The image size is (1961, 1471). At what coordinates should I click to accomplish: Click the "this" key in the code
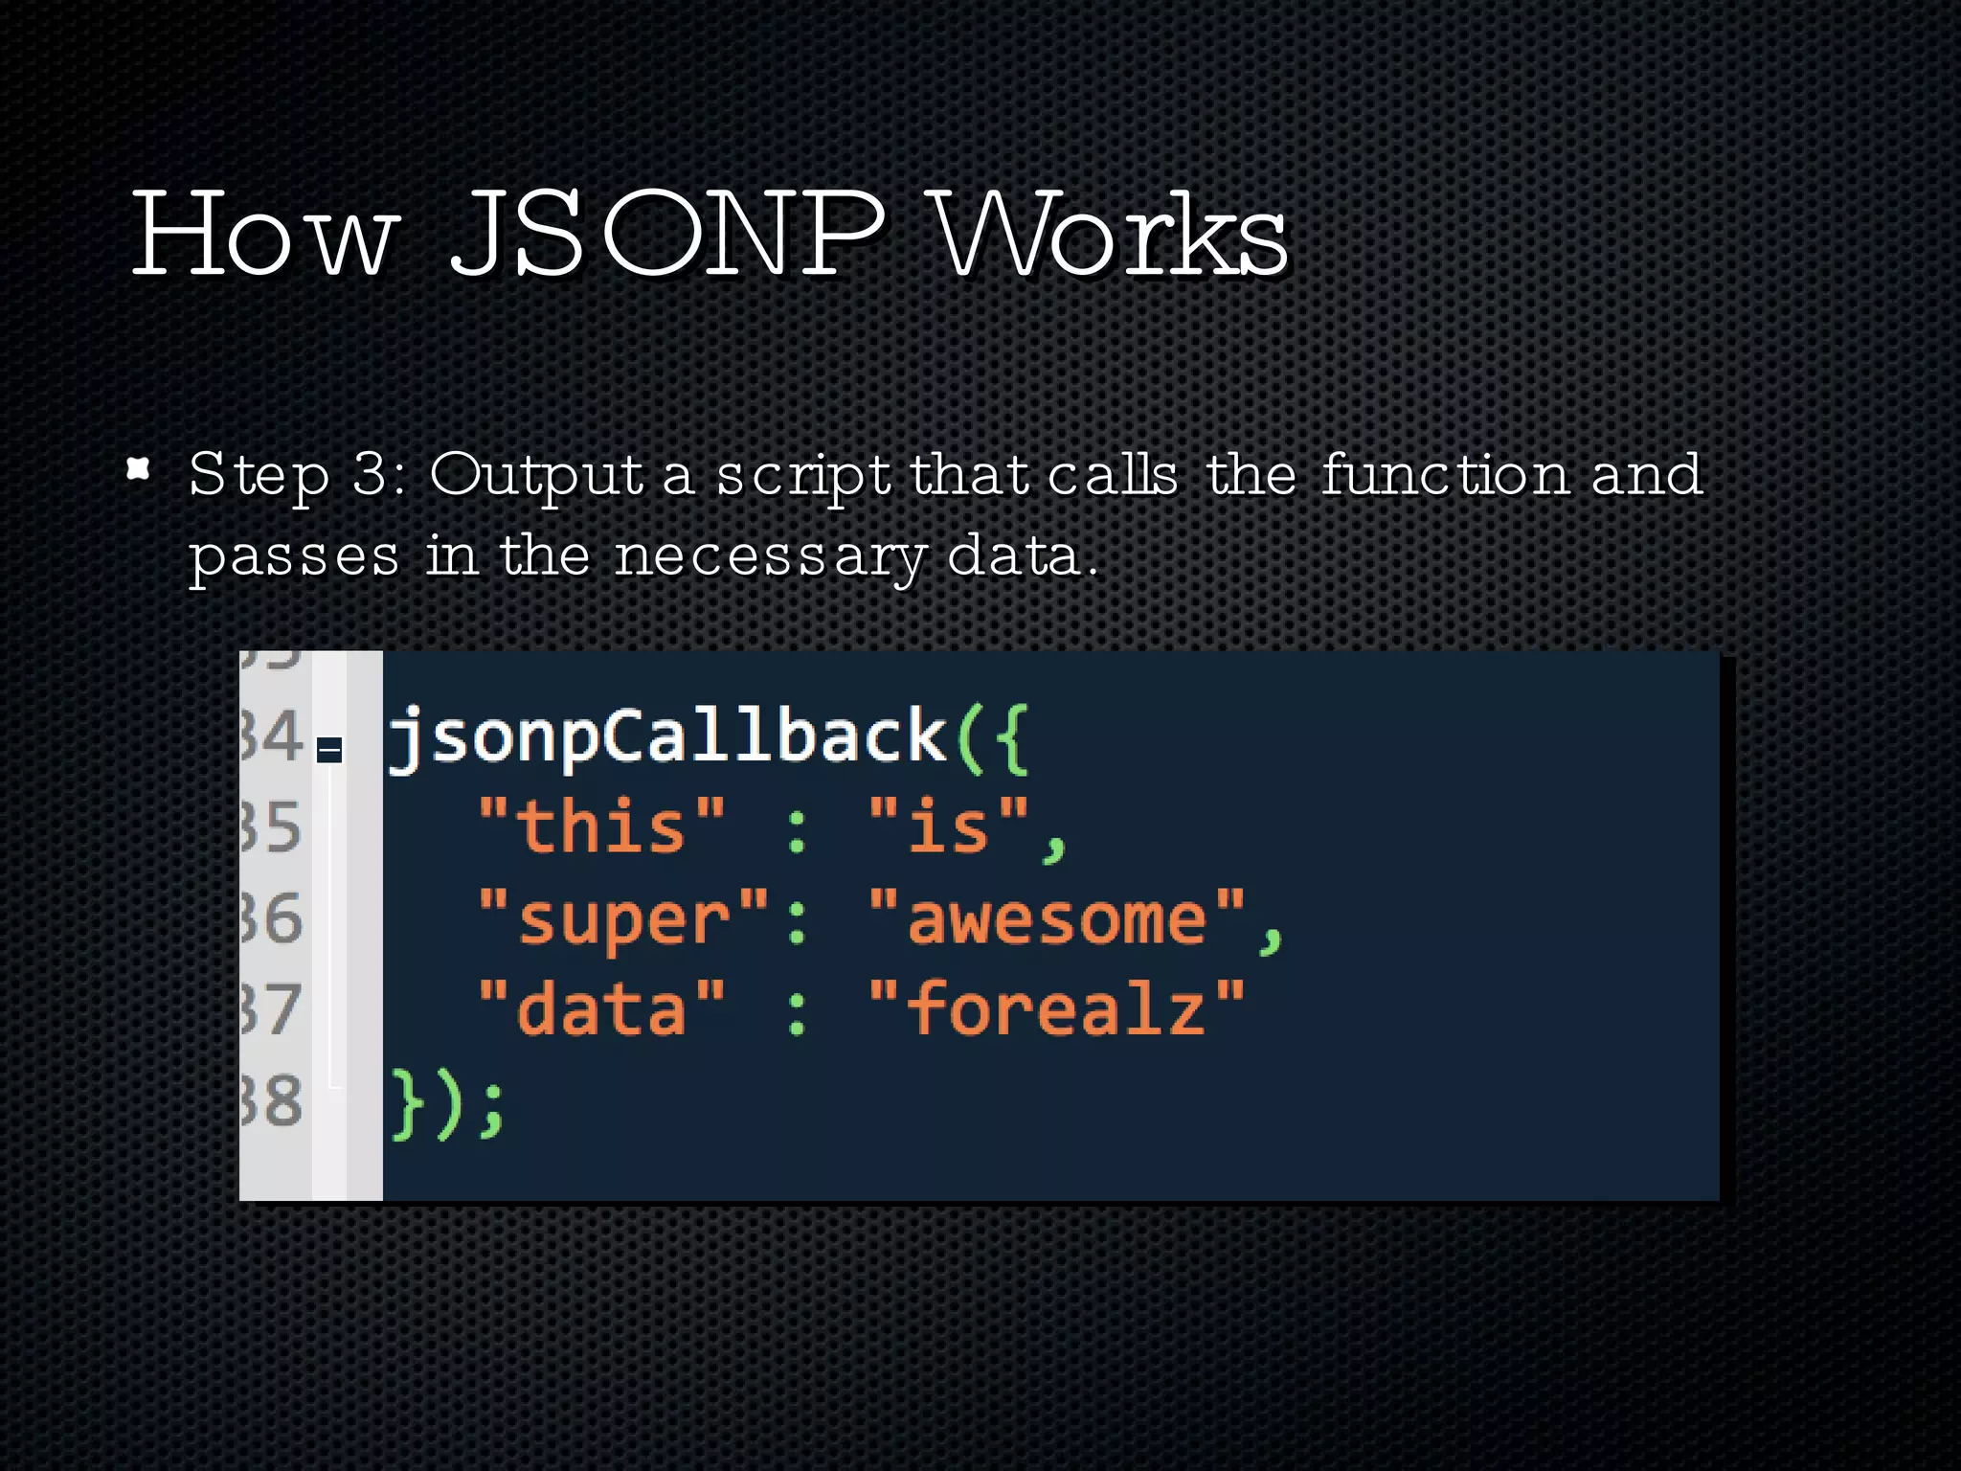pos(601,825)
